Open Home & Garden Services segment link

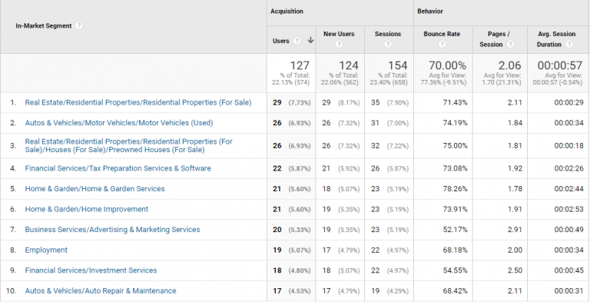[94, 189]
